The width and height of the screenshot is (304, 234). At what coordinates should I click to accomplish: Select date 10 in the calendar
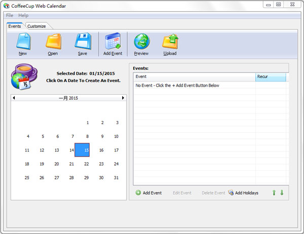(117, 136)
